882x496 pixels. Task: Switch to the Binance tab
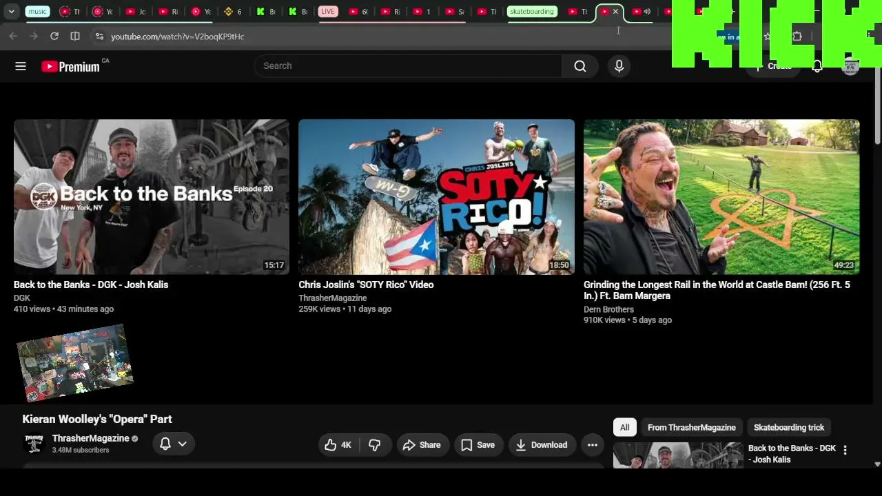[x=232, y=12]
